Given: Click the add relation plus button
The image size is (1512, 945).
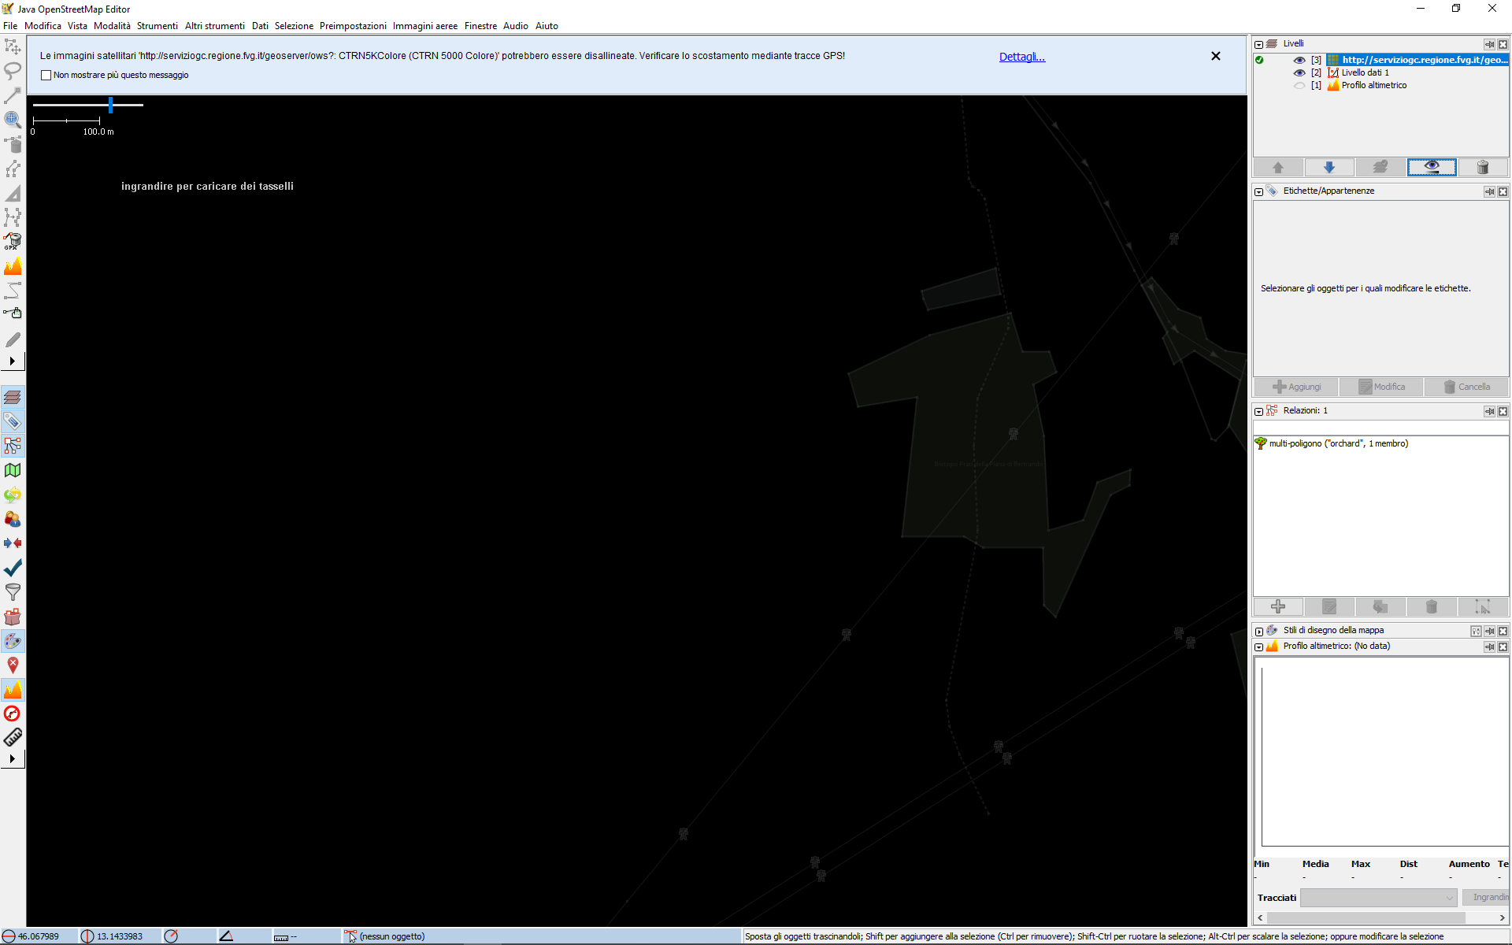Looking at the screenshot, I should tap(1278, 606).
